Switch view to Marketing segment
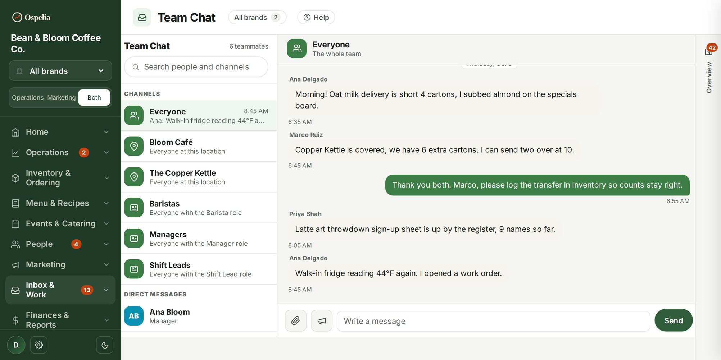 pyautogui.click(x=62, y=98)
